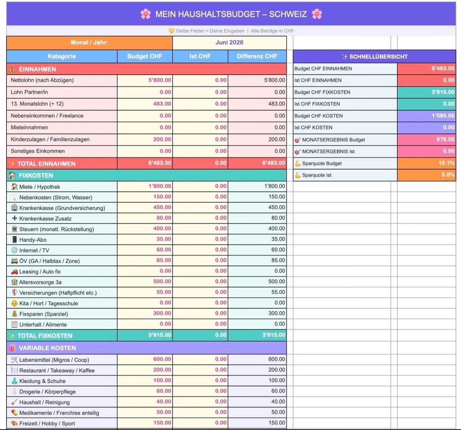
Task: Select Nettolohn budget cell 5'800.00
Action: 145,80
